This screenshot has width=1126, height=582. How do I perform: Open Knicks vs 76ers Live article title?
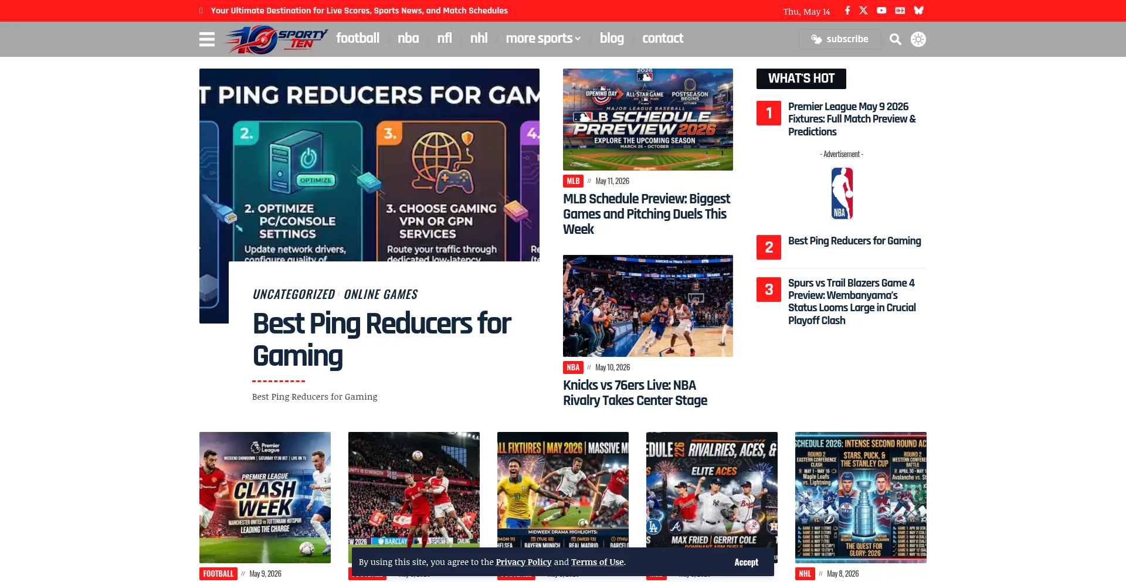pyautogui.click(x=635, y=393)
